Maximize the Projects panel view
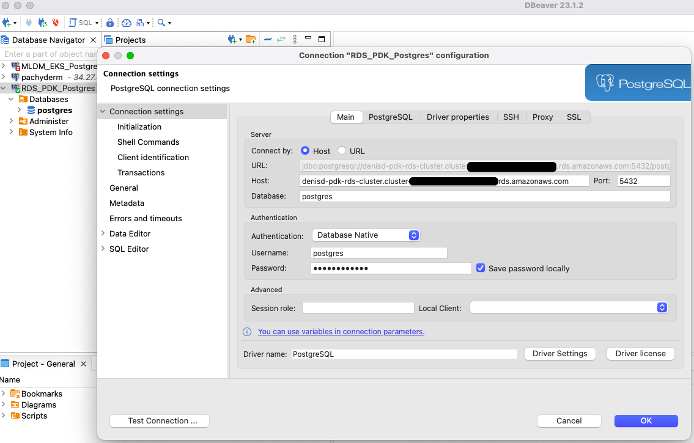The image size is (694, 443). [x=322, y=39]
